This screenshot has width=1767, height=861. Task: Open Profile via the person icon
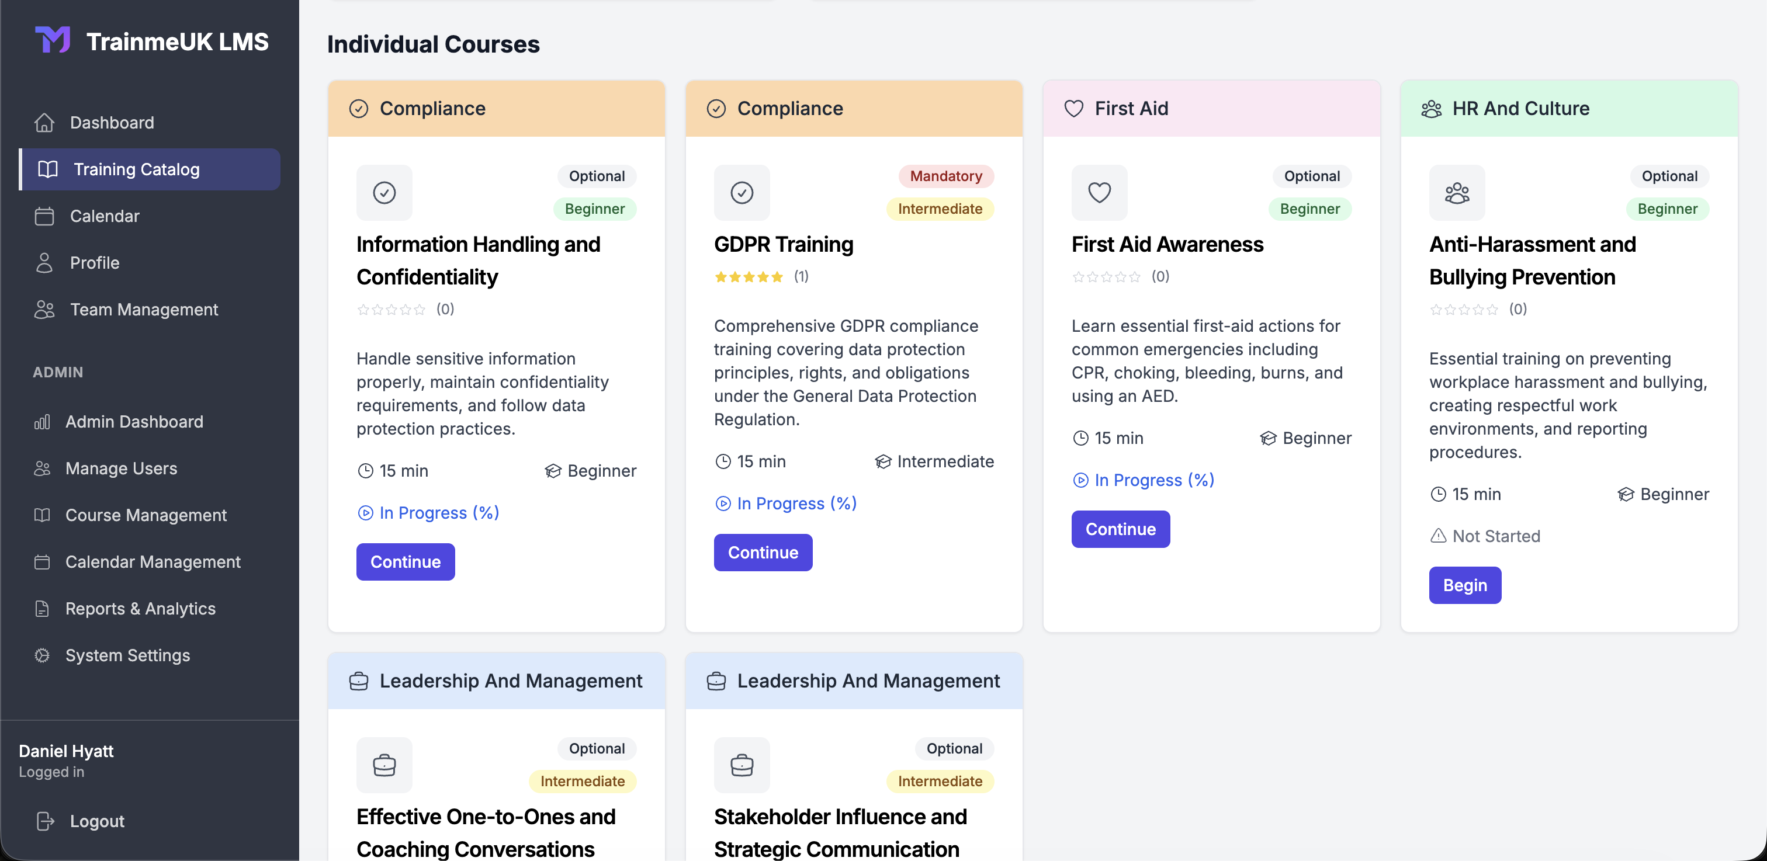[x=44, y=262]
